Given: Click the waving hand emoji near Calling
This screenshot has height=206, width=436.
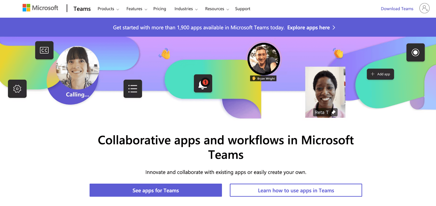Looking at the screenshot, I should click(165, 54).
